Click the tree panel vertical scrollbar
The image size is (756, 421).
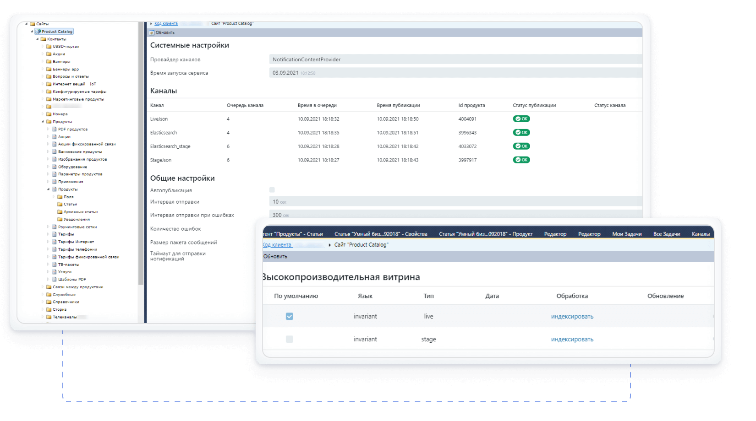[141, 153]
